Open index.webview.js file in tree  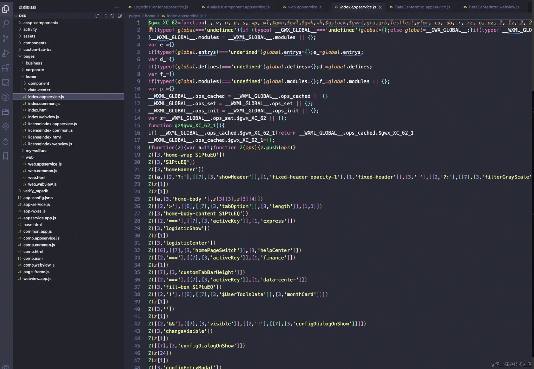(x=43, y=117)
